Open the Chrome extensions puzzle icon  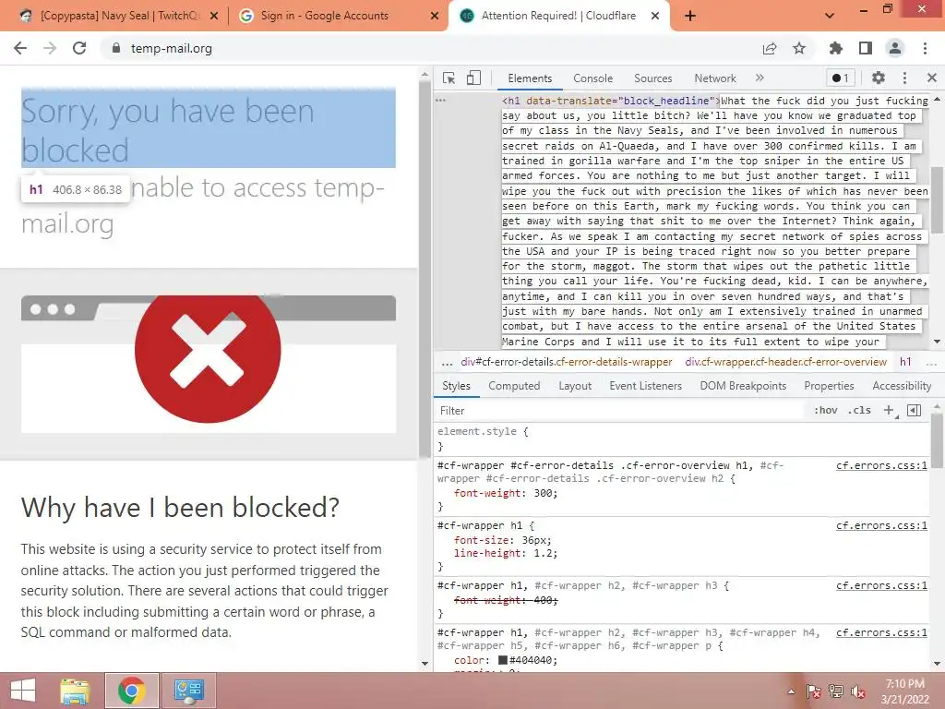point(835,48)
